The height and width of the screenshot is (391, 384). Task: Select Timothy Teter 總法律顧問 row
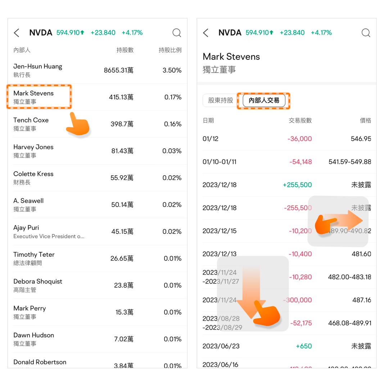(97, 259)
